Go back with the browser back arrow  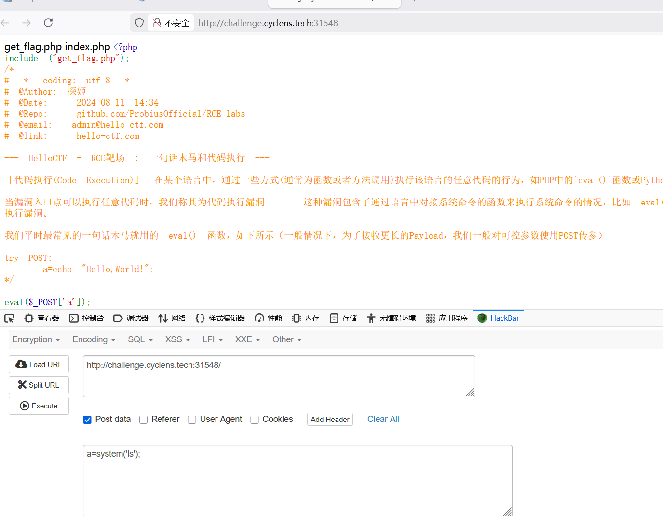[x=5, y=23]
